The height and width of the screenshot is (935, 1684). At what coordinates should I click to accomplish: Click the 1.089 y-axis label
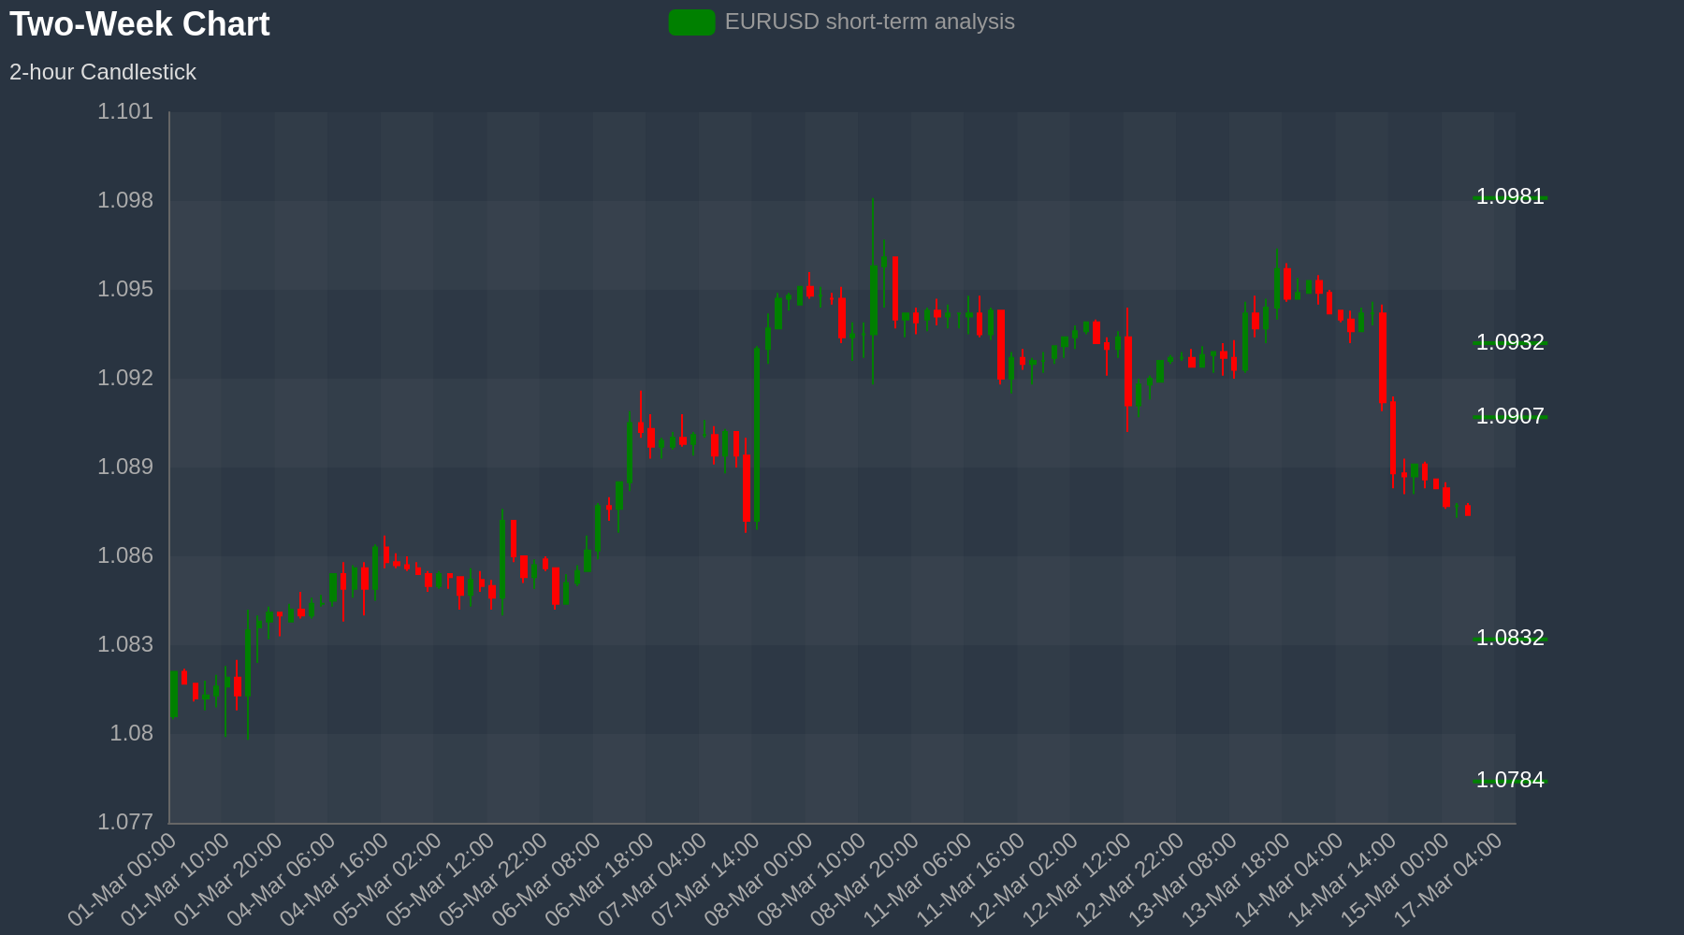pyautogui.click(x=125, y=467)
